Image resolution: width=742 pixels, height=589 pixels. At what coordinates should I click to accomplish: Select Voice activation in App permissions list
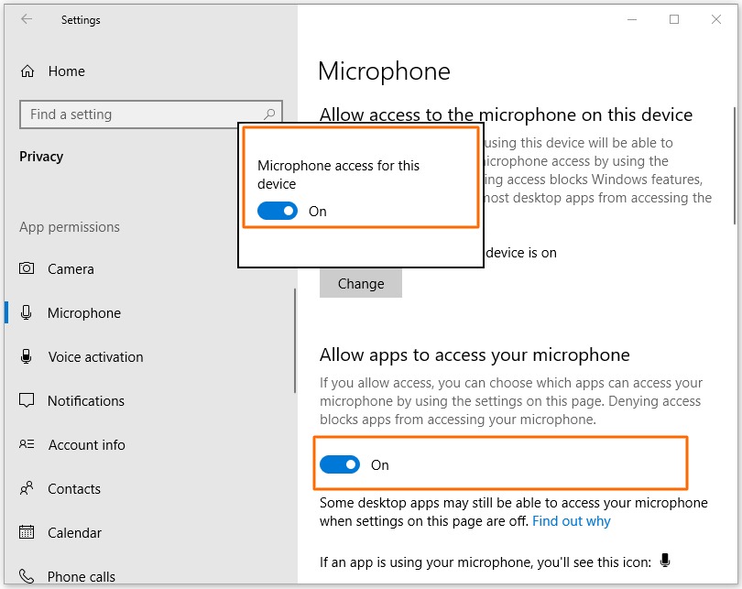[x=95, y=357]
